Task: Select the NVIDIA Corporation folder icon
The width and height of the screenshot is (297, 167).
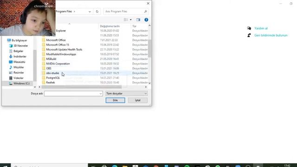Action: coord(44,64)
